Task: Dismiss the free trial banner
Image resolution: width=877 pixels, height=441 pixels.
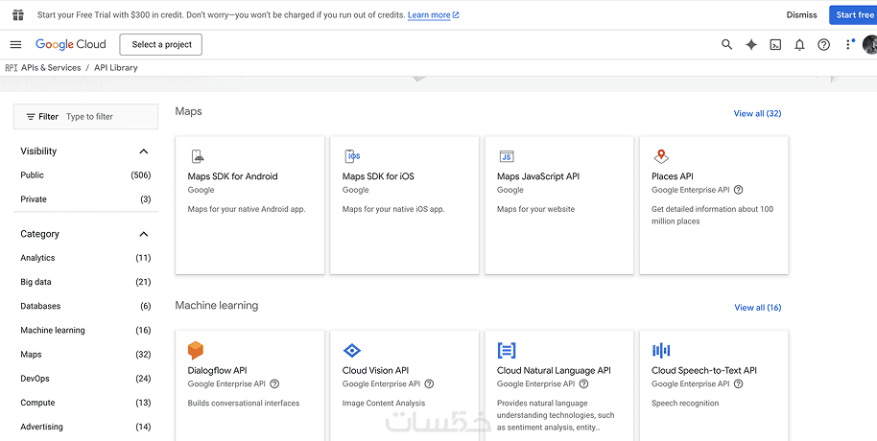Action: tap(801, 15)
